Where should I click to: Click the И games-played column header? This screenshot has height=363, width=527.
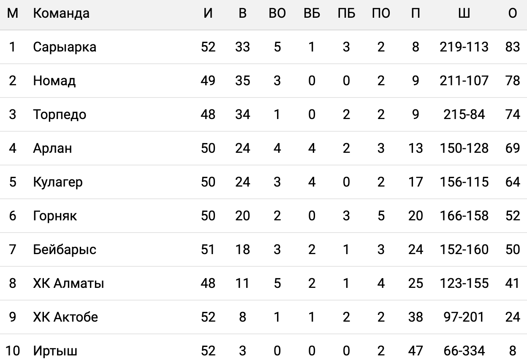pyautogui.click(x=208, y=14)
